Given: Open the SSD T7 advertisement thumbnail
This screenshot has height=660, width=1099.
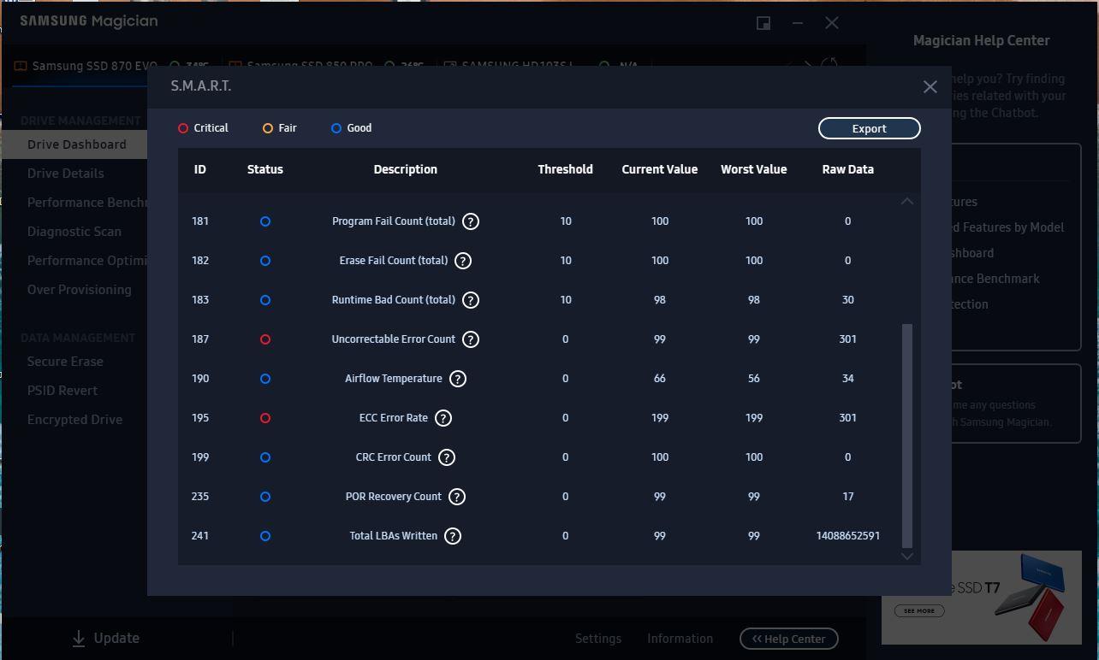Looking at the screenshot, I should point(982,598).
